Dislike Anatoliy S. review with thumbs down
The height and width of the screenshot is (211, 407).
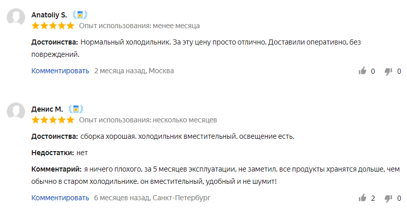click(389, 72)
